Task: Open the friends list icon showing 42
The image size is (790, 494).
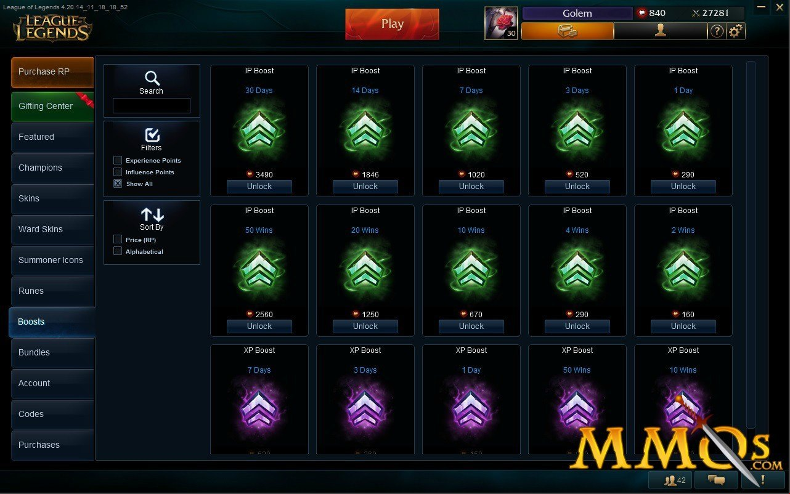Action: [670, 480]
